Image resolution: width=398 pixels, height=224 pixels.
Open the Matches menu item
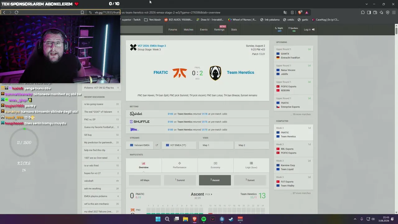point(188,30)
